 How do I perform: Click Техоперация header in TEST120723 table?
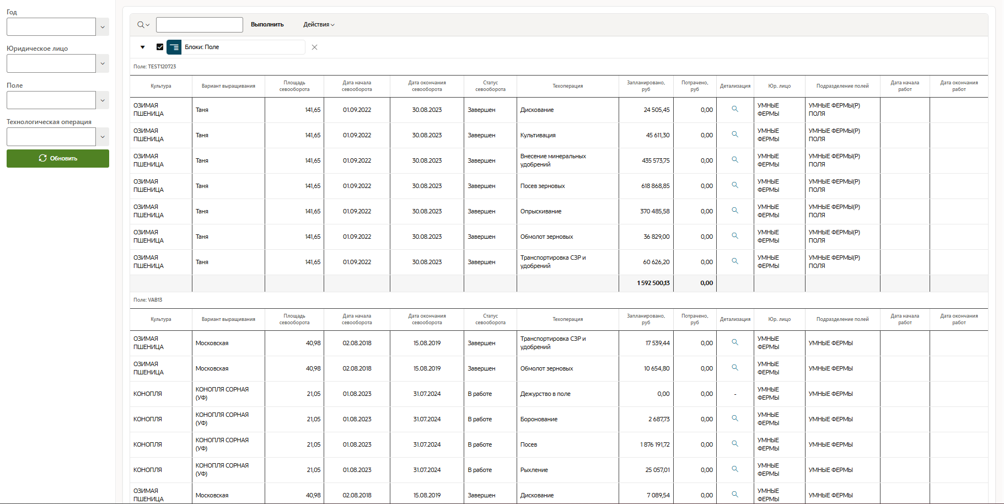click(x=568, y=86)
